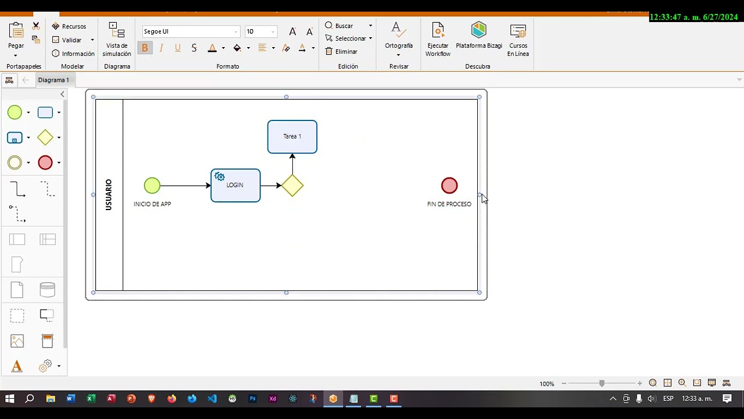Select the End Event shape in palette
744x419 pixels.
pyautogui.click(x=45, y=163)
